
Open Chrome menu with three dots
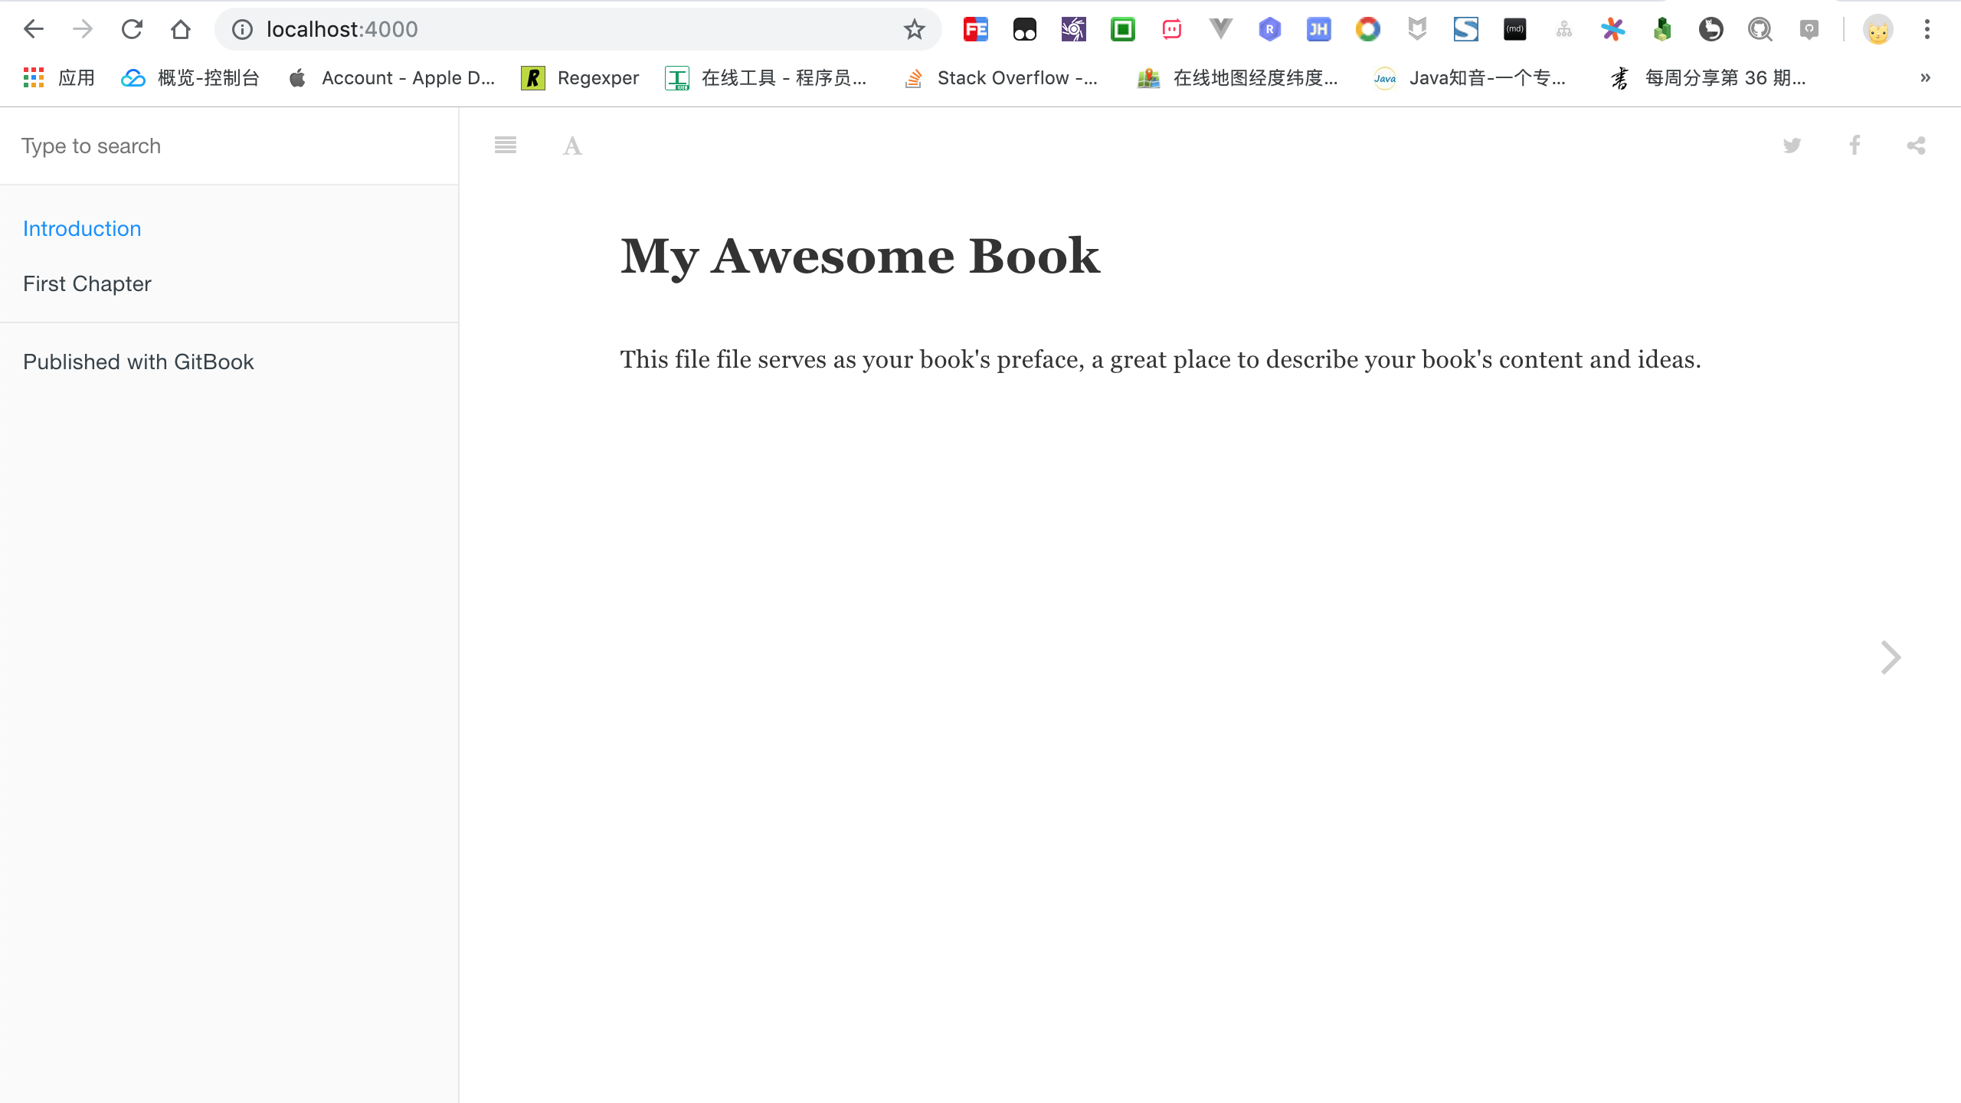point(1928,29)
